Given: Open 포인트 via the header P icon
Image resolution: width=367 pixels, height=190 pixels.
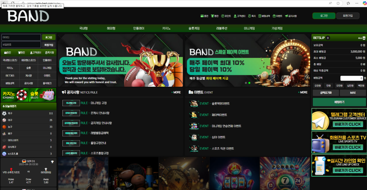Looking at the screenshot, I should [222, 16].
